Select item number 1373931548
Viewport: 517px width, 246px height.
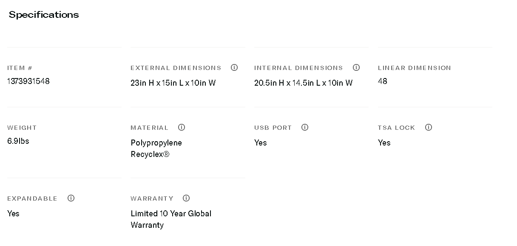click(28, 81)
